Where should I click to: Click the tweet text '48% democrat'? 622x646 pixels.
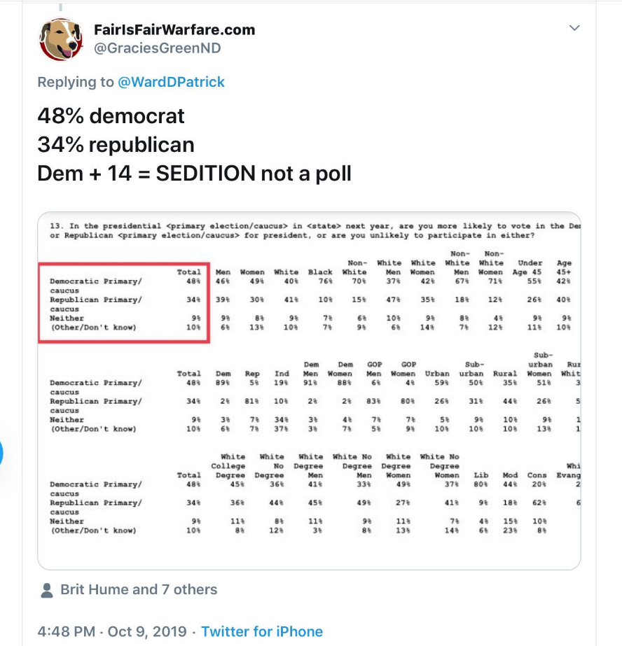click(111, 115)
